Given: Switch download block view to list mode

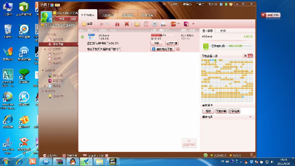Looking at the screenshot, I should 246,56.
